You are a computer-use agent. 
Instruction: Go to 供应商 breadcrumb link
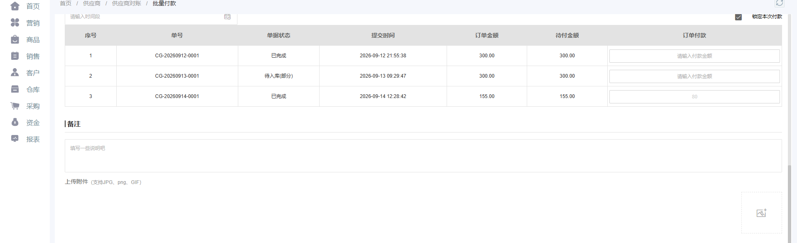point(92,3)
